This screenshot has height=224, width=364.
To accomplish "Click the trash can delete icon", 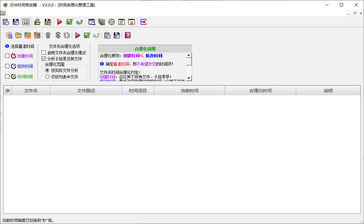I will (x=48, y=35).
